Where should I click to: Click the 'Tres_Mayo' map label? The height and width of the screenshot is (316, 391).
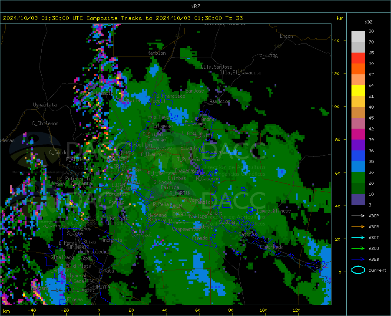tap(158, 117)
